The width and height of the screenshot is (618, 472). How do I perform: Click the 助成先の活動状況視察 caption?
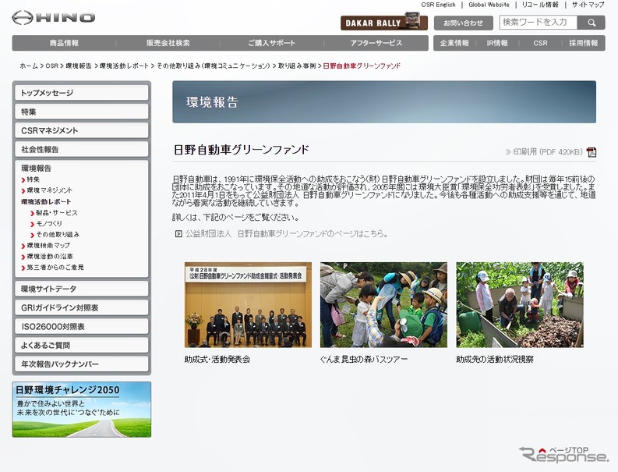(495, 360)
